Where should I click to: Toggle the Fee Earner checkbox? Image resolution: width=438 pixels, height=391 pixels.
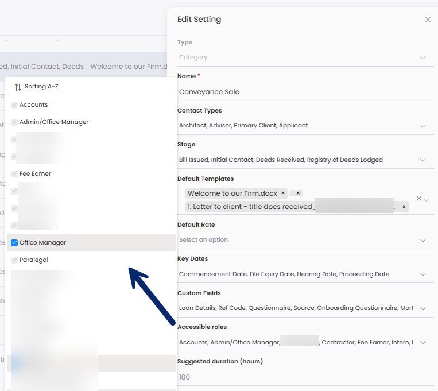coord(14,174)
